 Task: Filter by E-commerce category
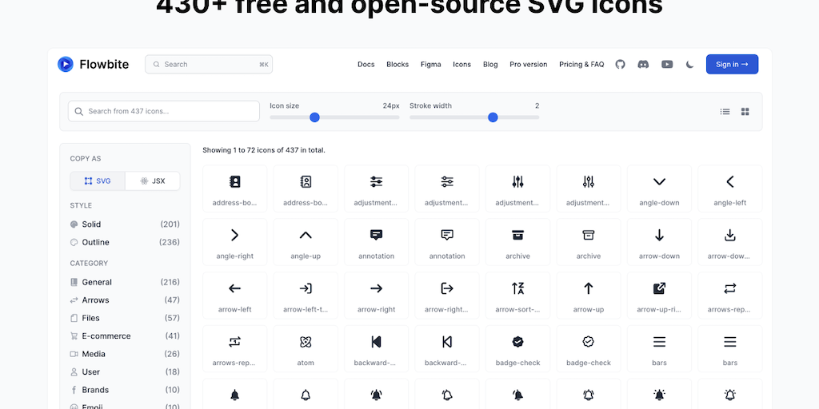[125, 336]
